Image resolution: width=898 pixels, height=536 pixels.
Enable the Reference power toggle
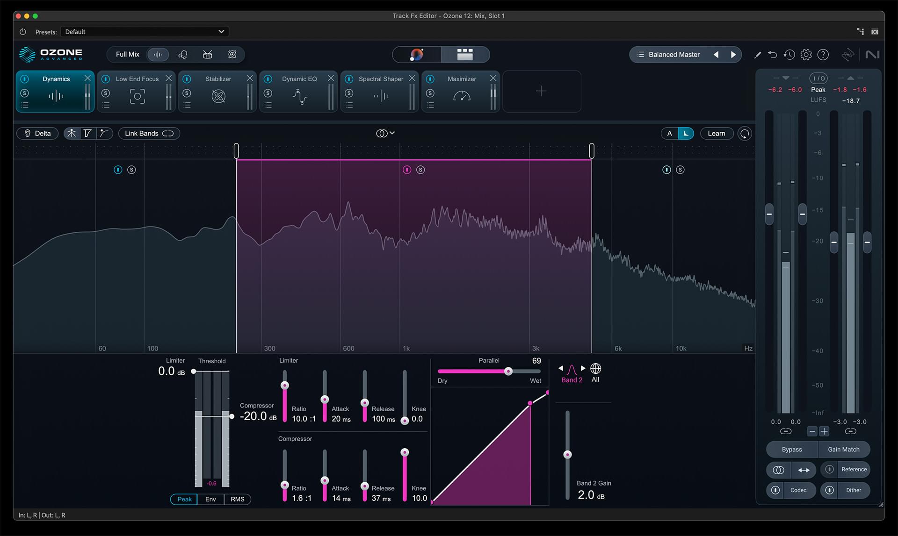(829, 469)
